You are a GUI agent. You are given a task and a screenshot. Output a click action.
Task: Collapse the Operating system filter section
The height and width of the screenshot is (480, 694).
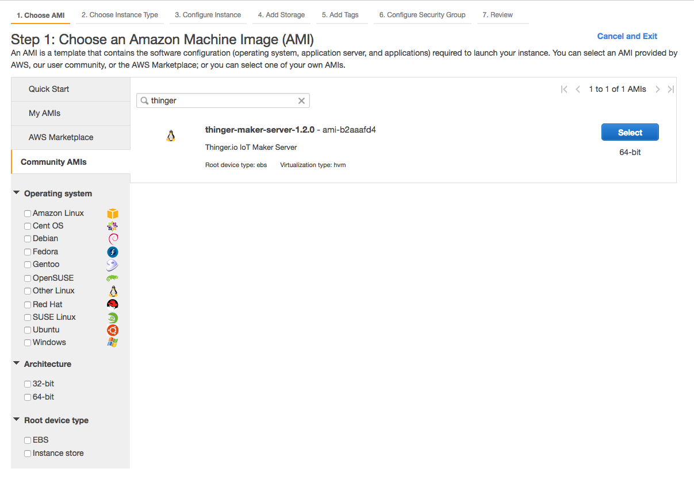pos(17,193)
